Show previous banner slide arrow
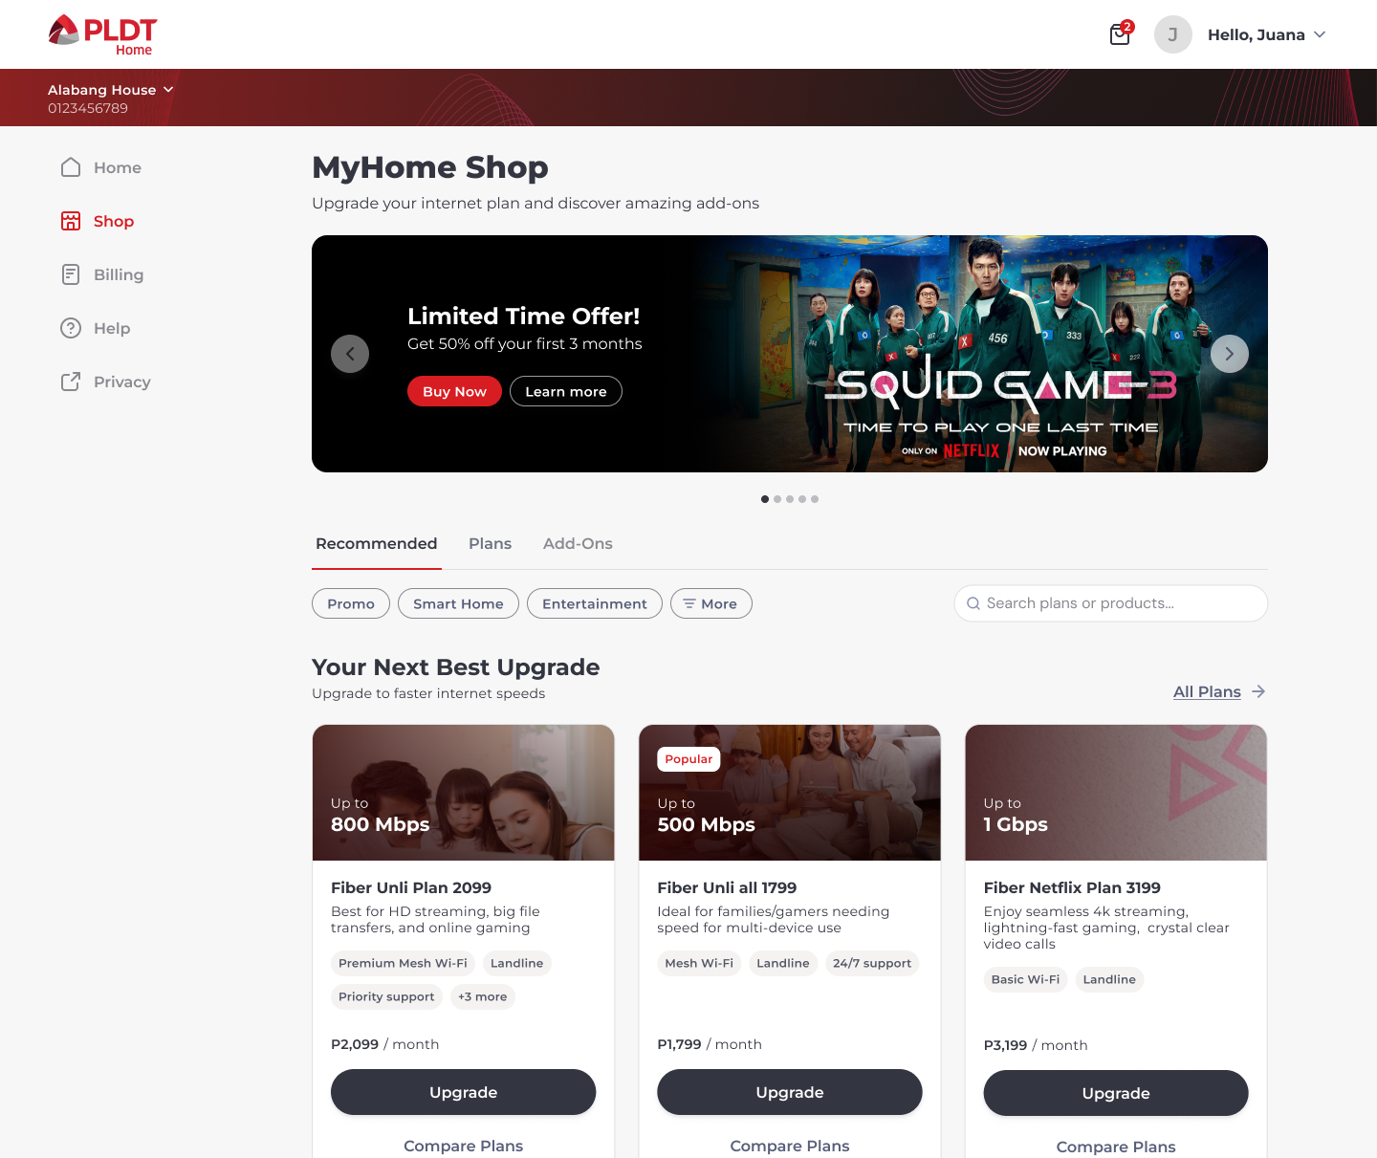1377x1158 pixels. [350, 354]
